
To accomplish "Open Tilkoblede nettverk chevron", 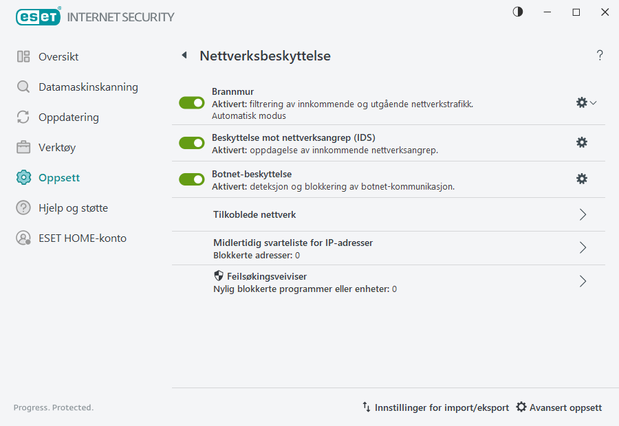I will tap(583, 214).
